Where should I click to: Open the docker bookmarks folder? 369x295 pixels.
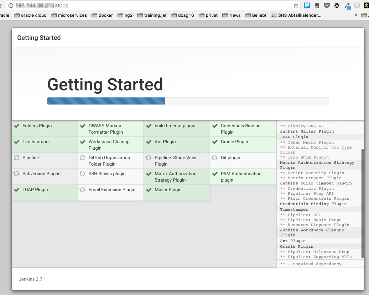(x=102, y=15)
